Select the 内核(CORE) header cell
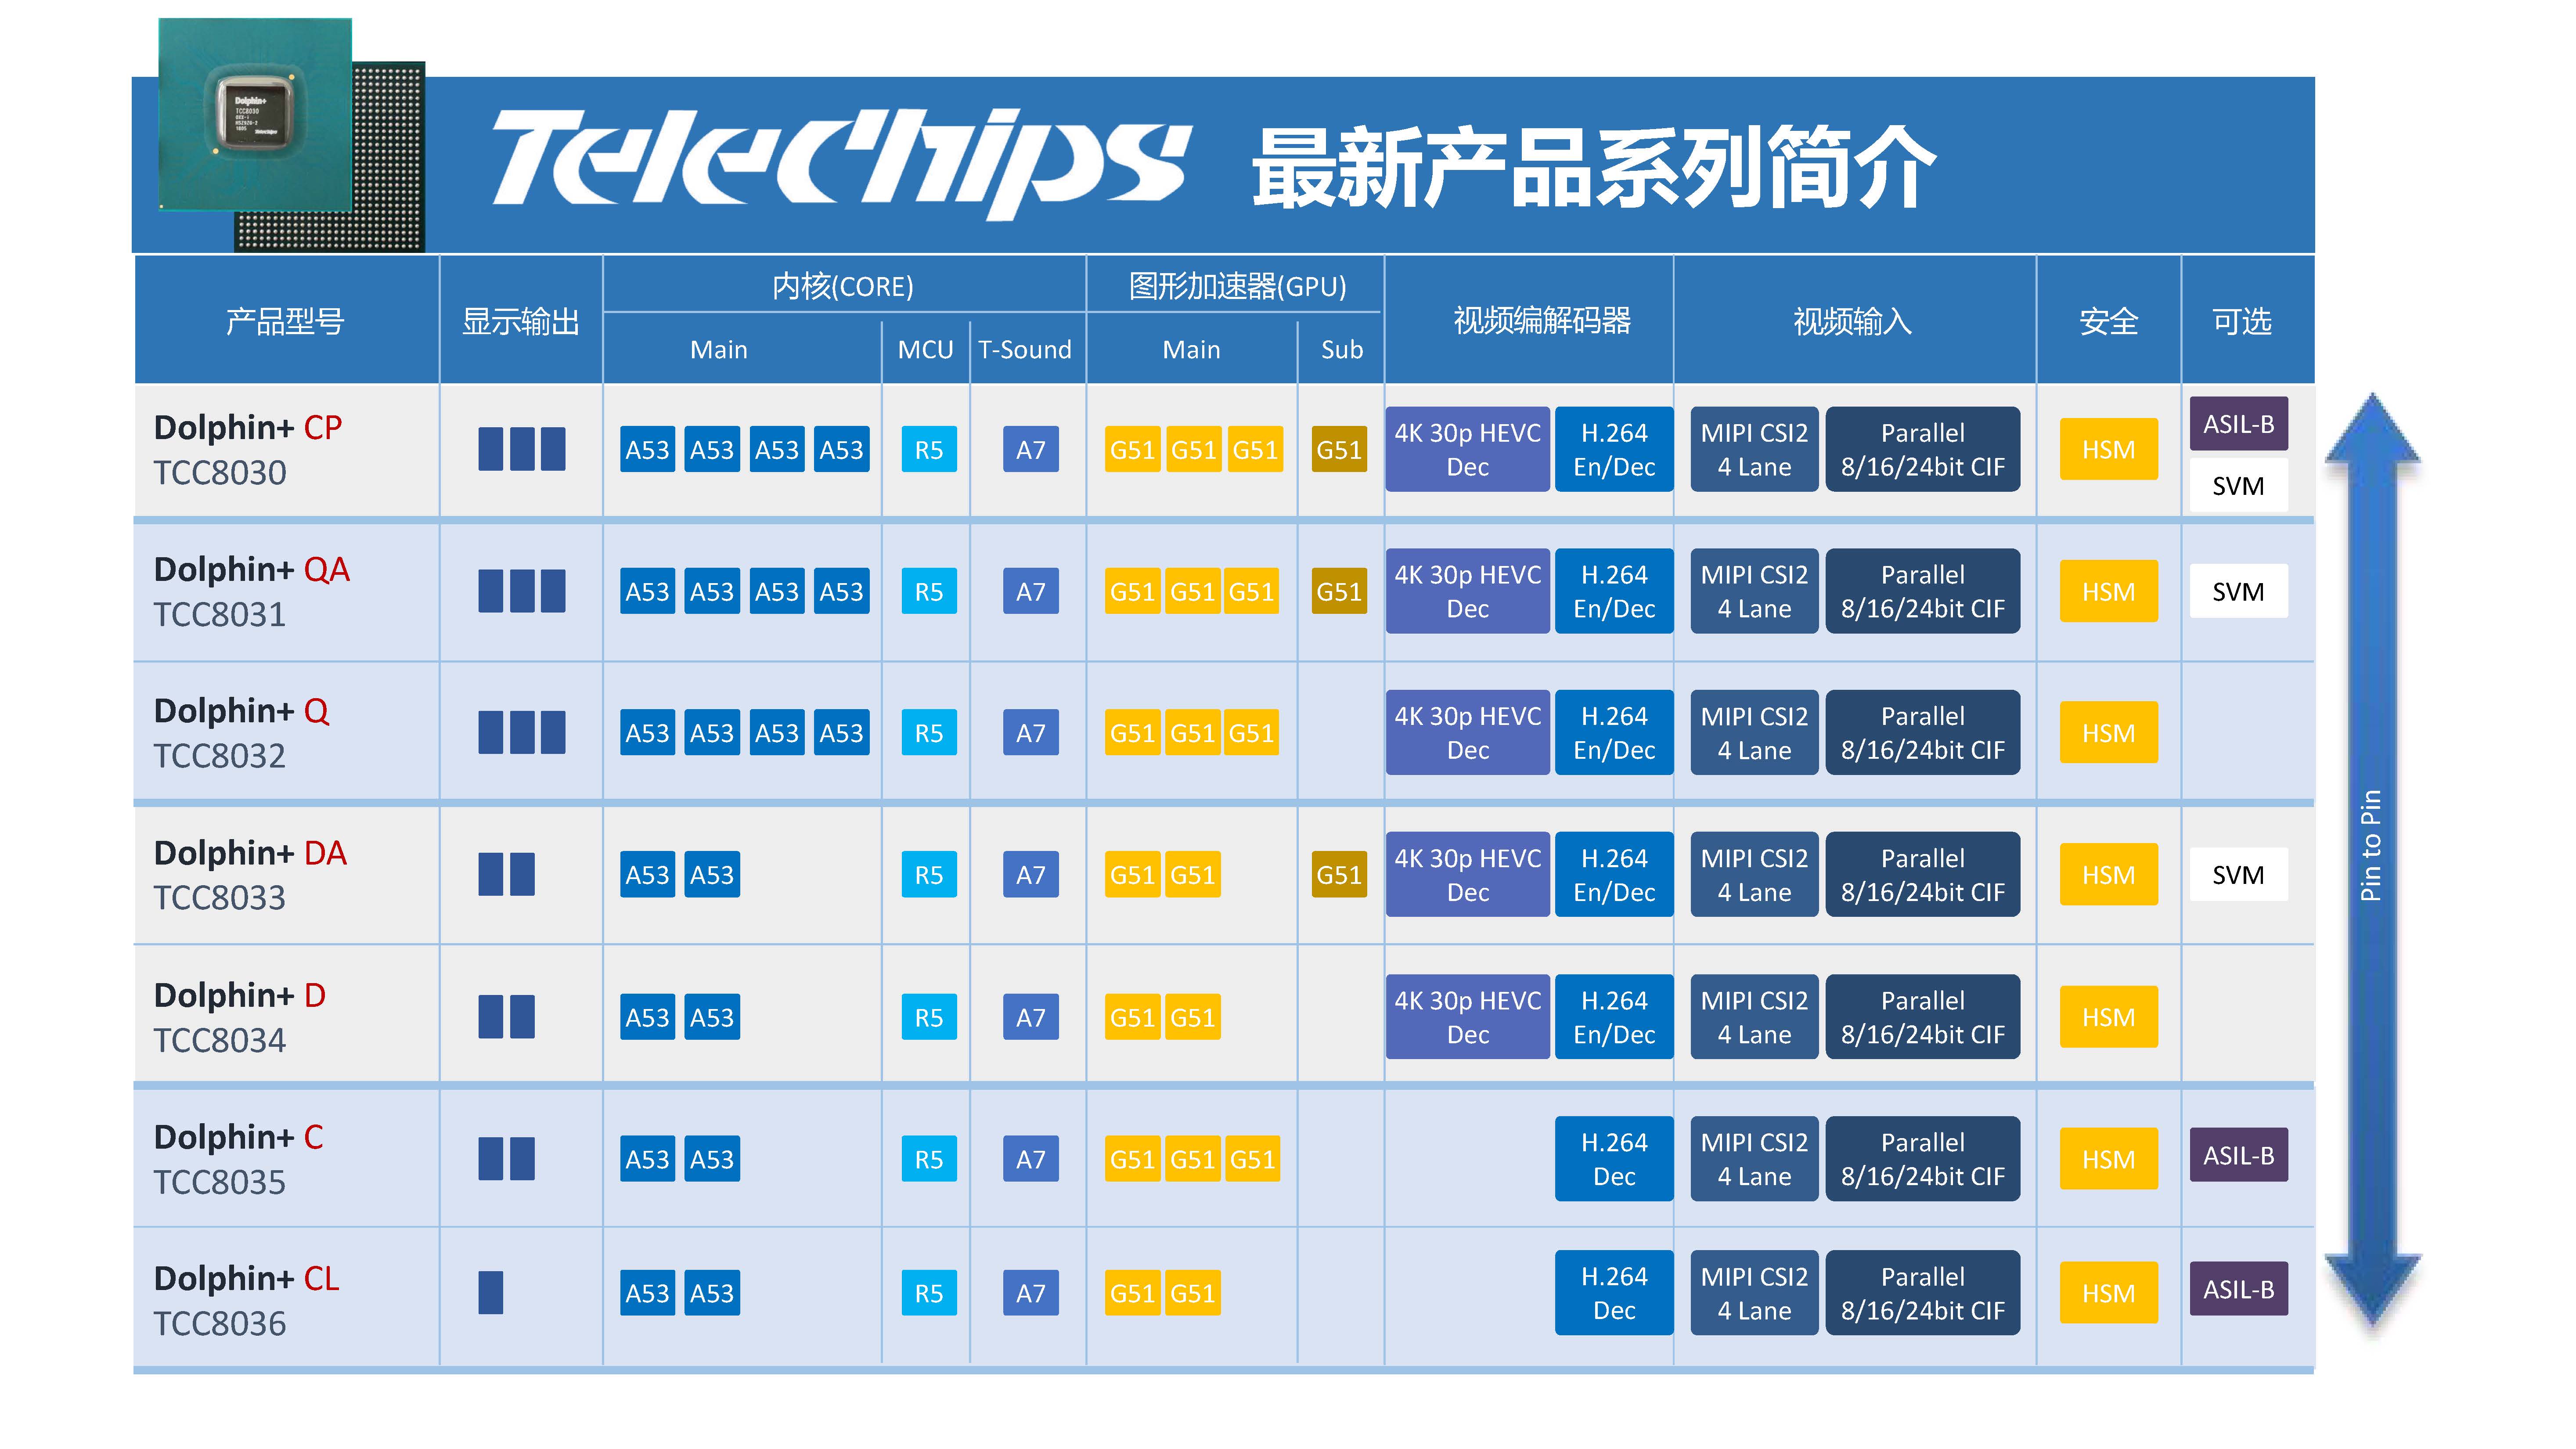 tap(843, 286)
